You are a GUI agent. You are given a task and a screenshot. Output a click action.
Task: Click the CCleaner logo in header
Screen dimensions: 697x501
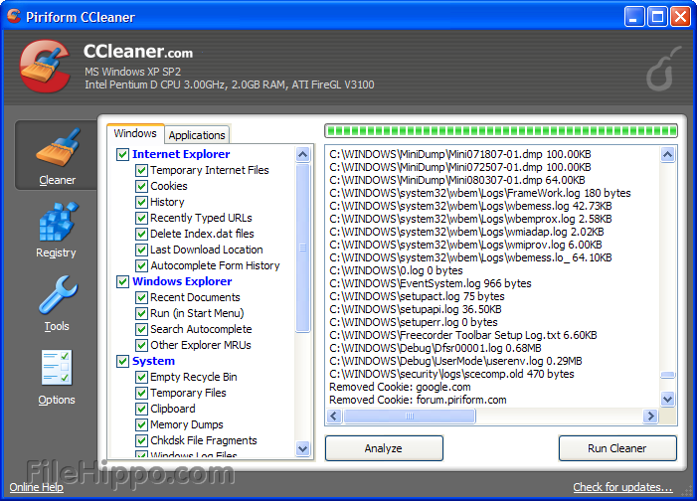point(46,67)
